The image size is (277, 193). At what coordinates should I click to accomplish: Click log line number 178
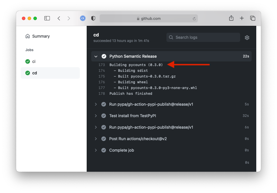(x=102, y=94)
